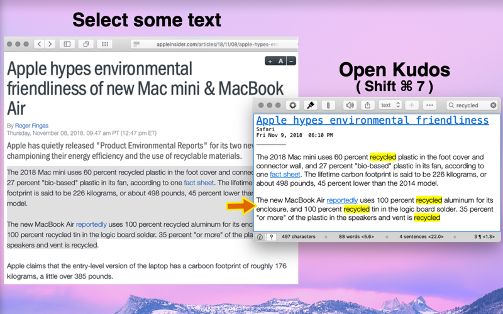Image resolution: width=503 pixels, height=314 pixels.
Task: Expand the 'text' format dropdown
Action: [x=390, y=105]
